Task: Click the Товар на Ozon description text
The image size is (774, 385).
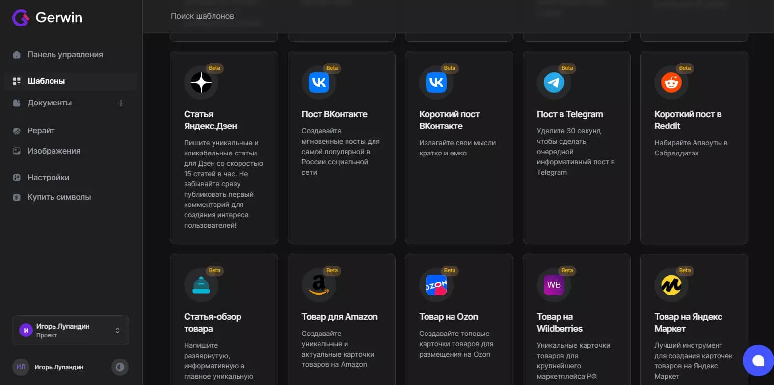Action: (x=456, y=344)
